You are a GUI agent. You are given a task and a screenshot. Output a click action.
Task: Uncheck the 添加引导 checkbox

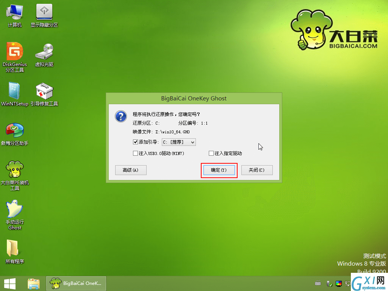tap(135, 142)
